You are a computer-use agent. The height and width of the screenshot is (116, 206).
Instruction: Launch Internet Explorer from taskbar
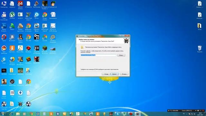tap(11, 114)
